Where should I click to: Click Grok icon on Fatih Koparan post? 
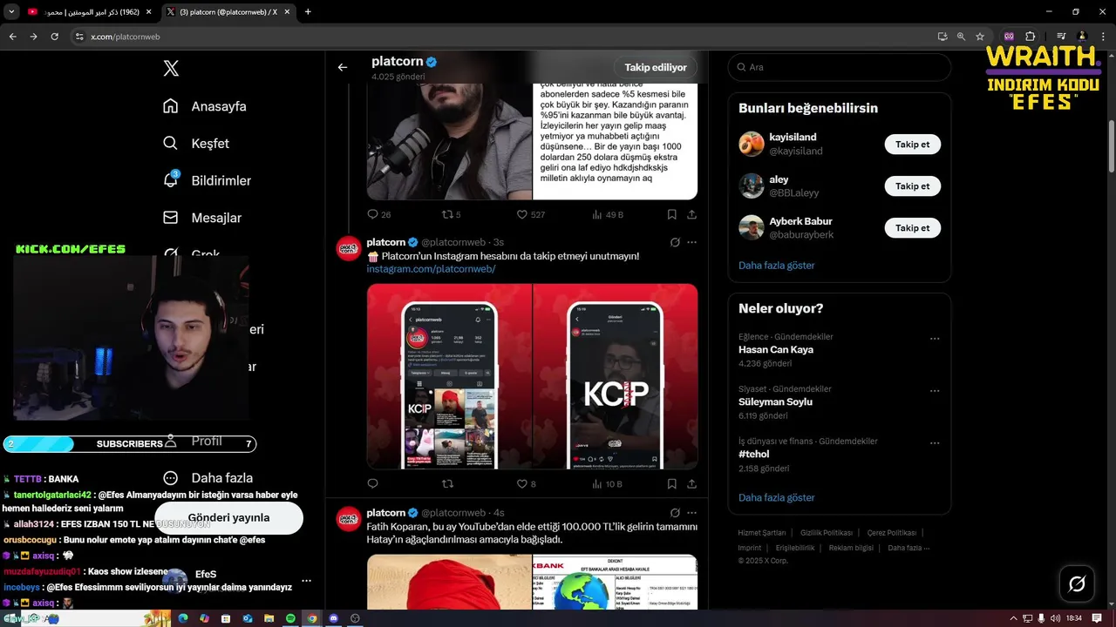click(x=675, y=513)
